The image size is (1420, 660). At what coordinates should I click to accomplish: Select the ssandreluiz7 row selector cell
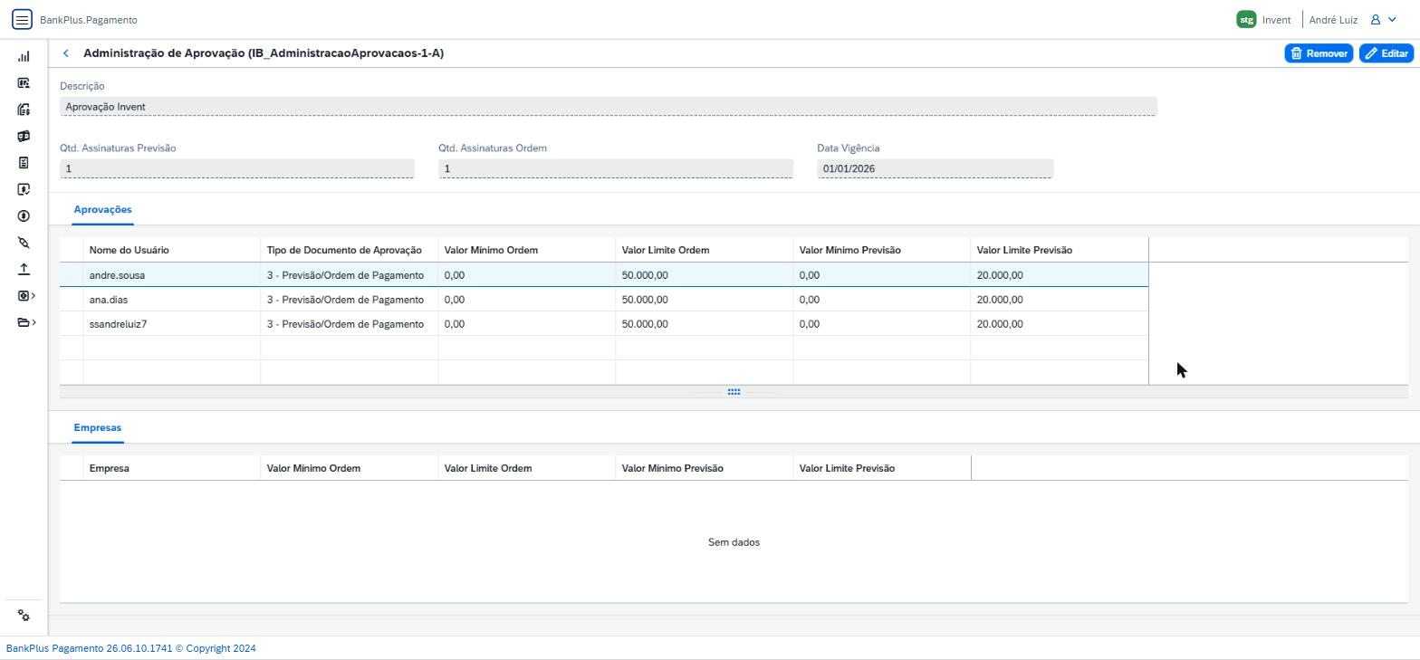[72, 324]
